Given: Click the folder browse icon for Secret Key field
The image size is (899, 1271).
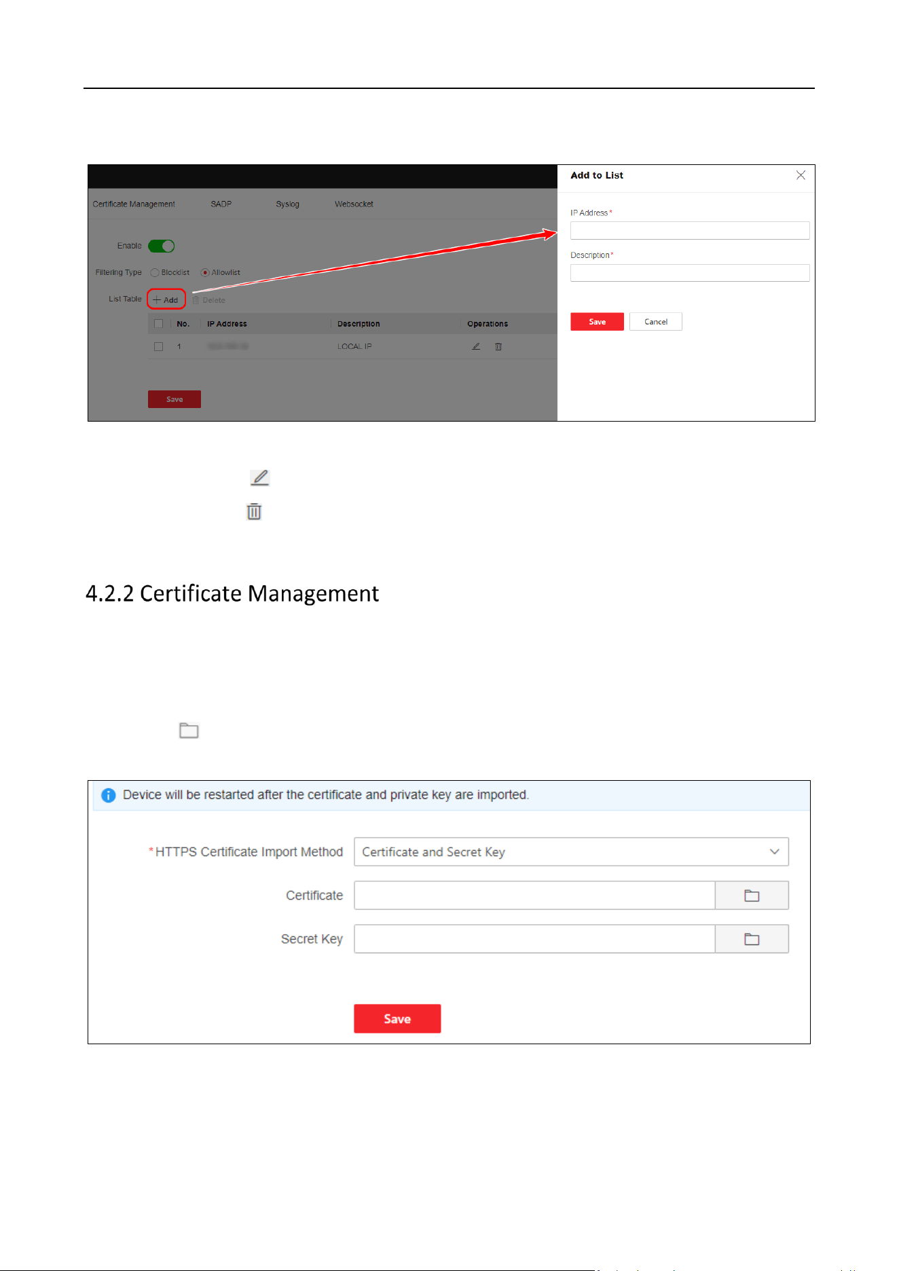Looking at the screenshot, I should click(752, 939).
